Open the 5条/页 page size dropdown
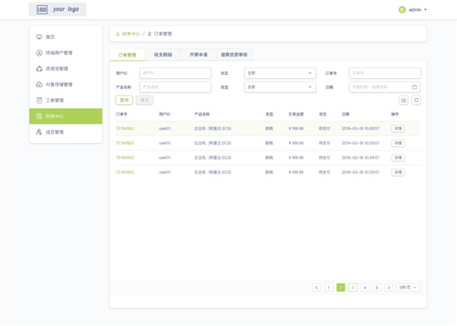This screenshot has width=457, height=326. 408,288
